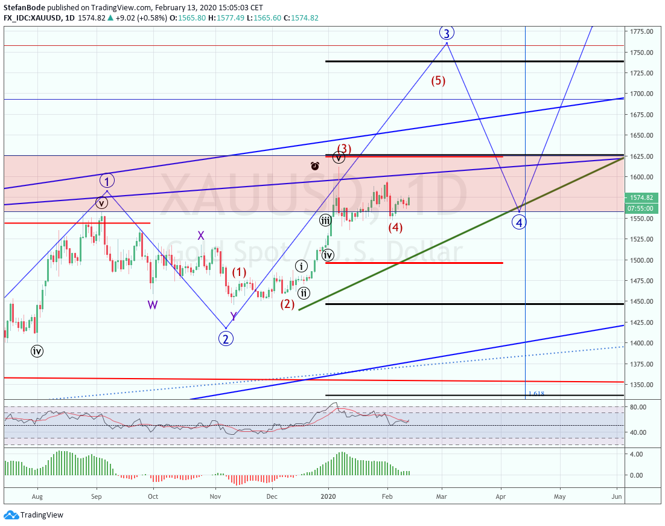This screenshot has height=526, width=665.
Task: Click the 4.00 histogram axis label
Action: (x=636, y=454)
